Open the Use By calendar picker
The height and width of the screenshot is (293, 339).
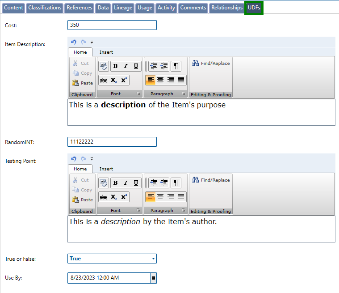click(x=153, y=278)
